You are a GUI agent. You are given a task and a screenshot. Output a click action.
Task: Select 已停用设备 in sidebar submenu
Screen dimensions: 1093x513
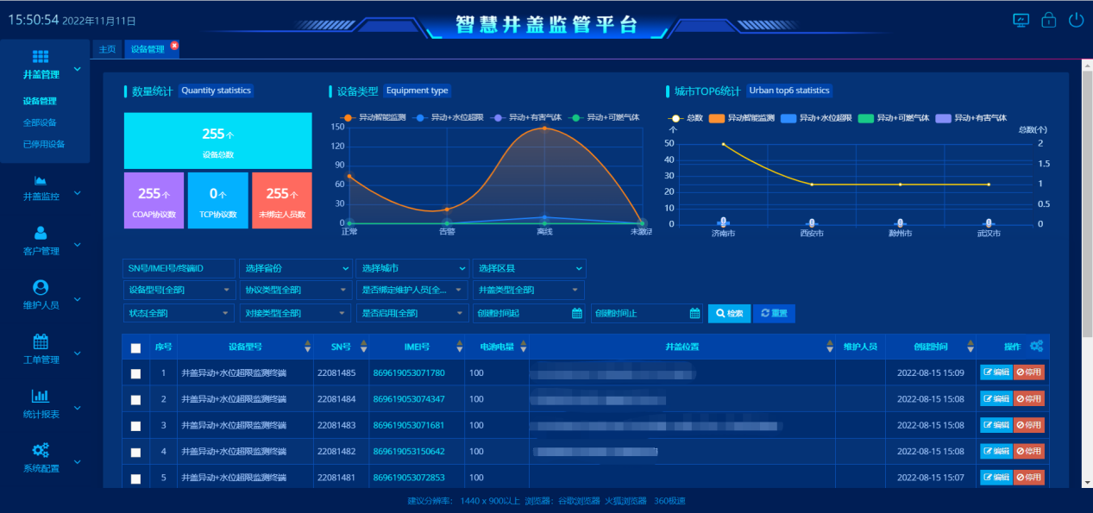click(44, 144)
